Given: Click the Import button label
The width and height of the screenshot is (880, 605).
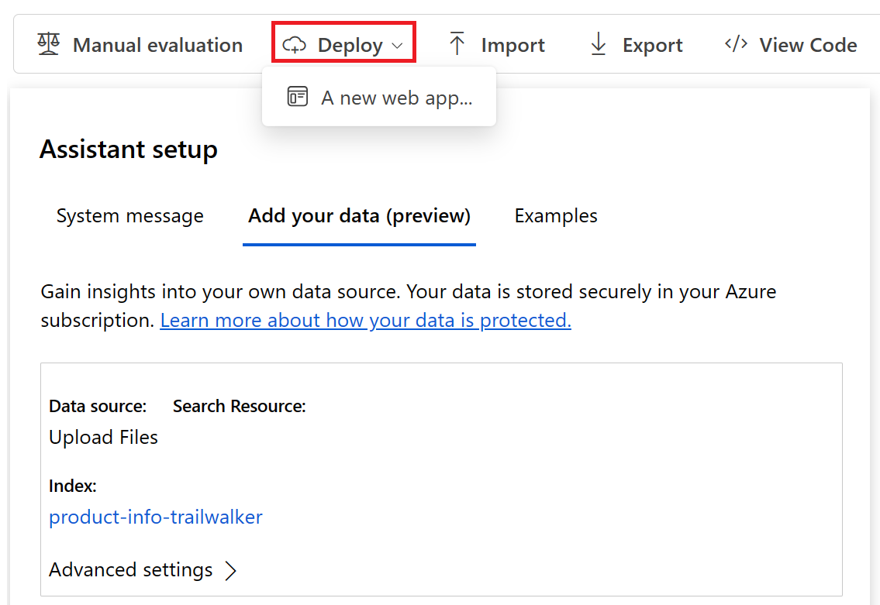Looking at the screenshot, I should [513, 45].
